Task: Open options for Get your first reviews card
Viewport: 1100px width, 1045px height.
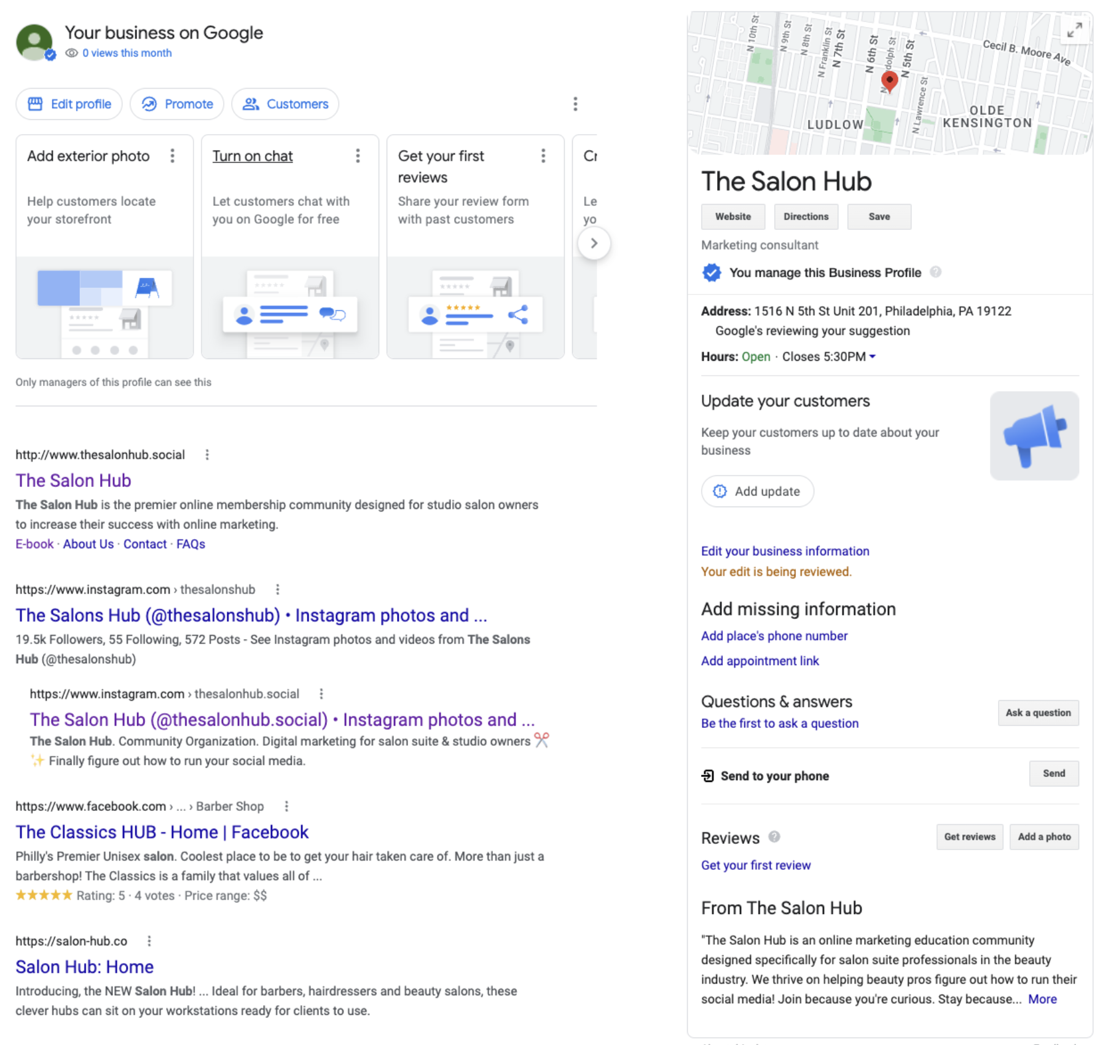Action: coord(543,156)
